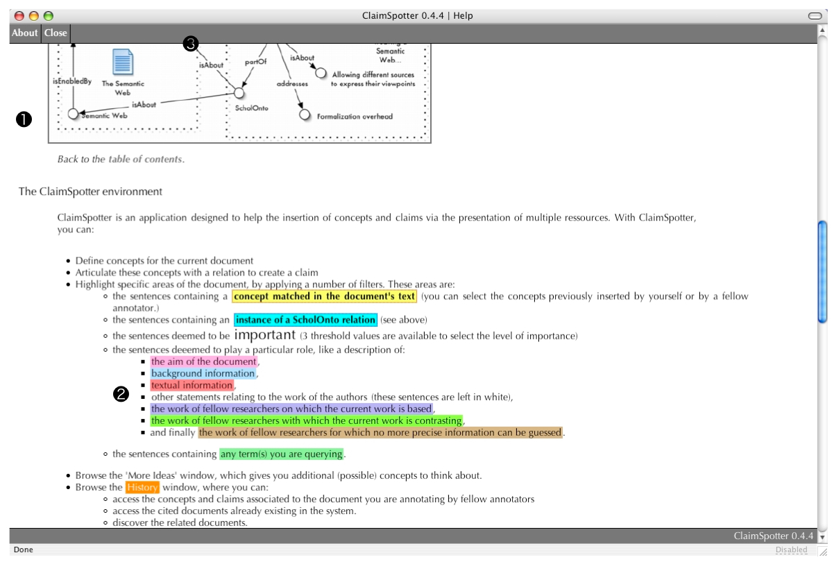Click the 'partOf' relation label in diagram
The height and width of the screenshot is (562, 834).
pos(255,62)
